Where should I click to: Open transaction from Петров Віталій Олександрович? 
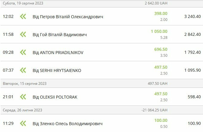point(68,17)
